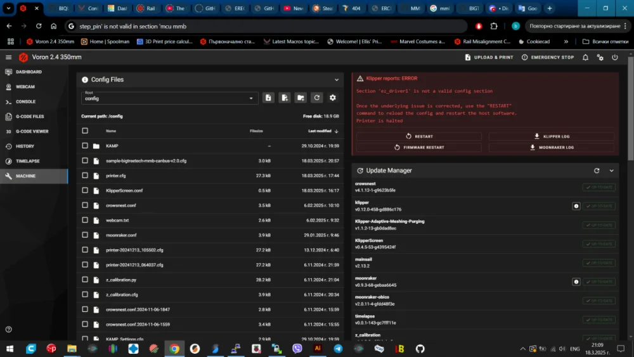The height and width of the screenshot is (357, 634).
Task: Click the create new file icon
Action: coord(268,98)
